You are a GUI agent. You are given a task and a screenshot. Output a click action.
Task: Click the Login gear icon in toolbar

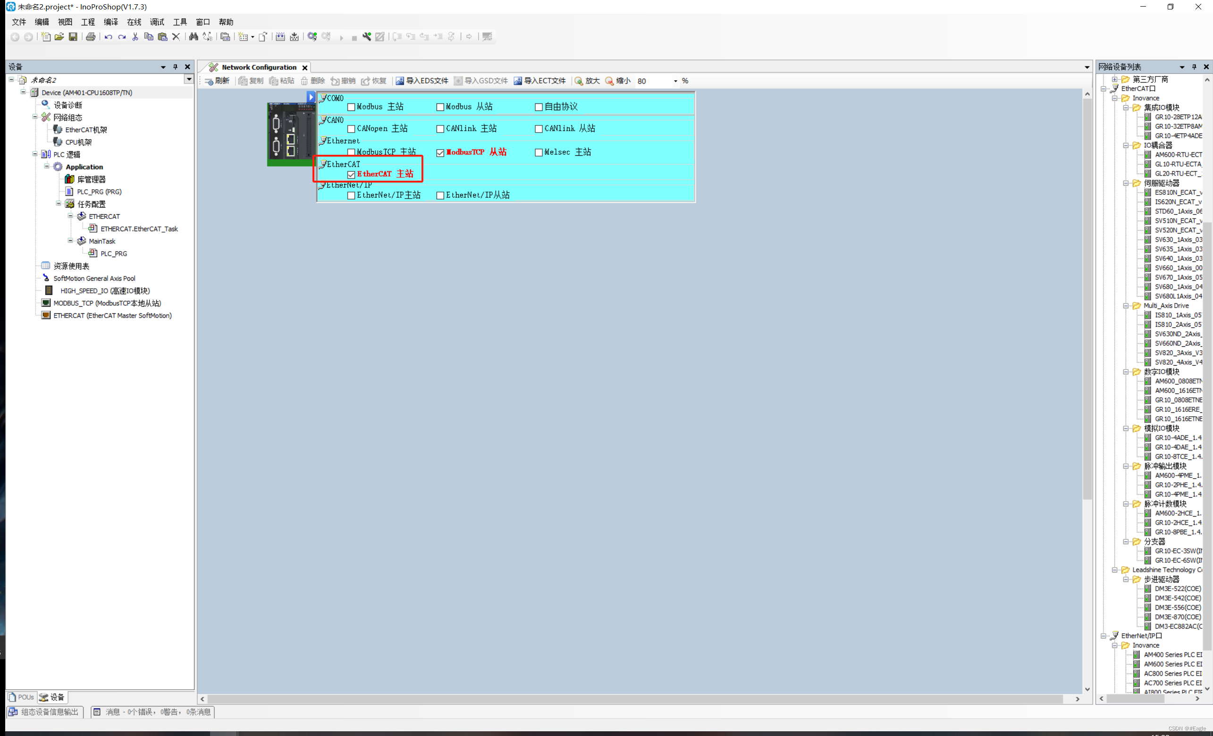(312, 37)
